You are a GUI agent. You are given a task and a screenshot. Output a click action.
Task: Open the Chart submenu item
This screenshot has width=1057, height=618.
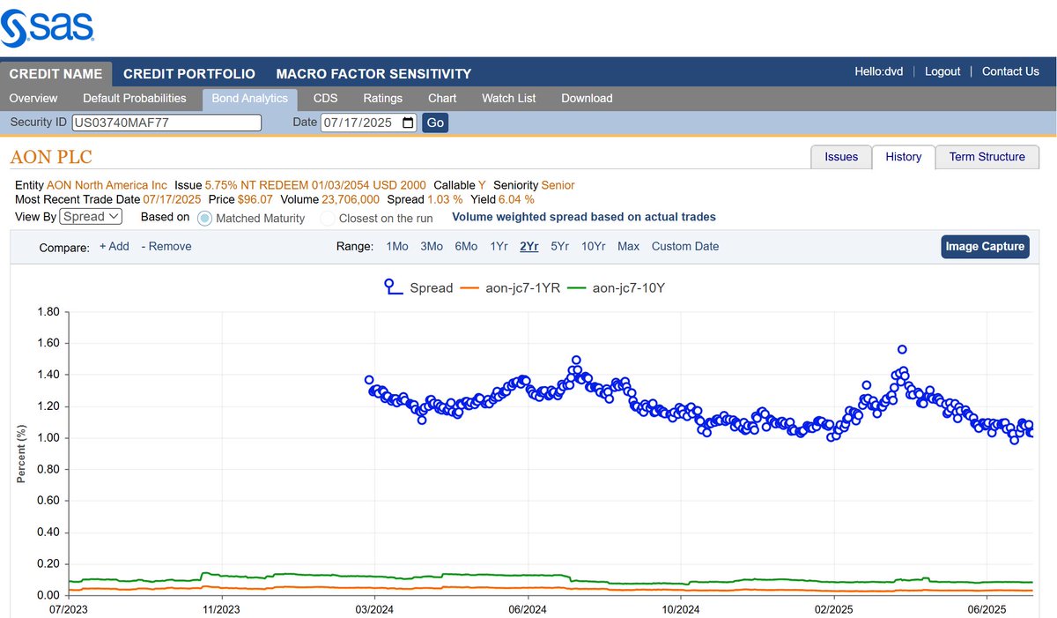[x=442, y=98]
